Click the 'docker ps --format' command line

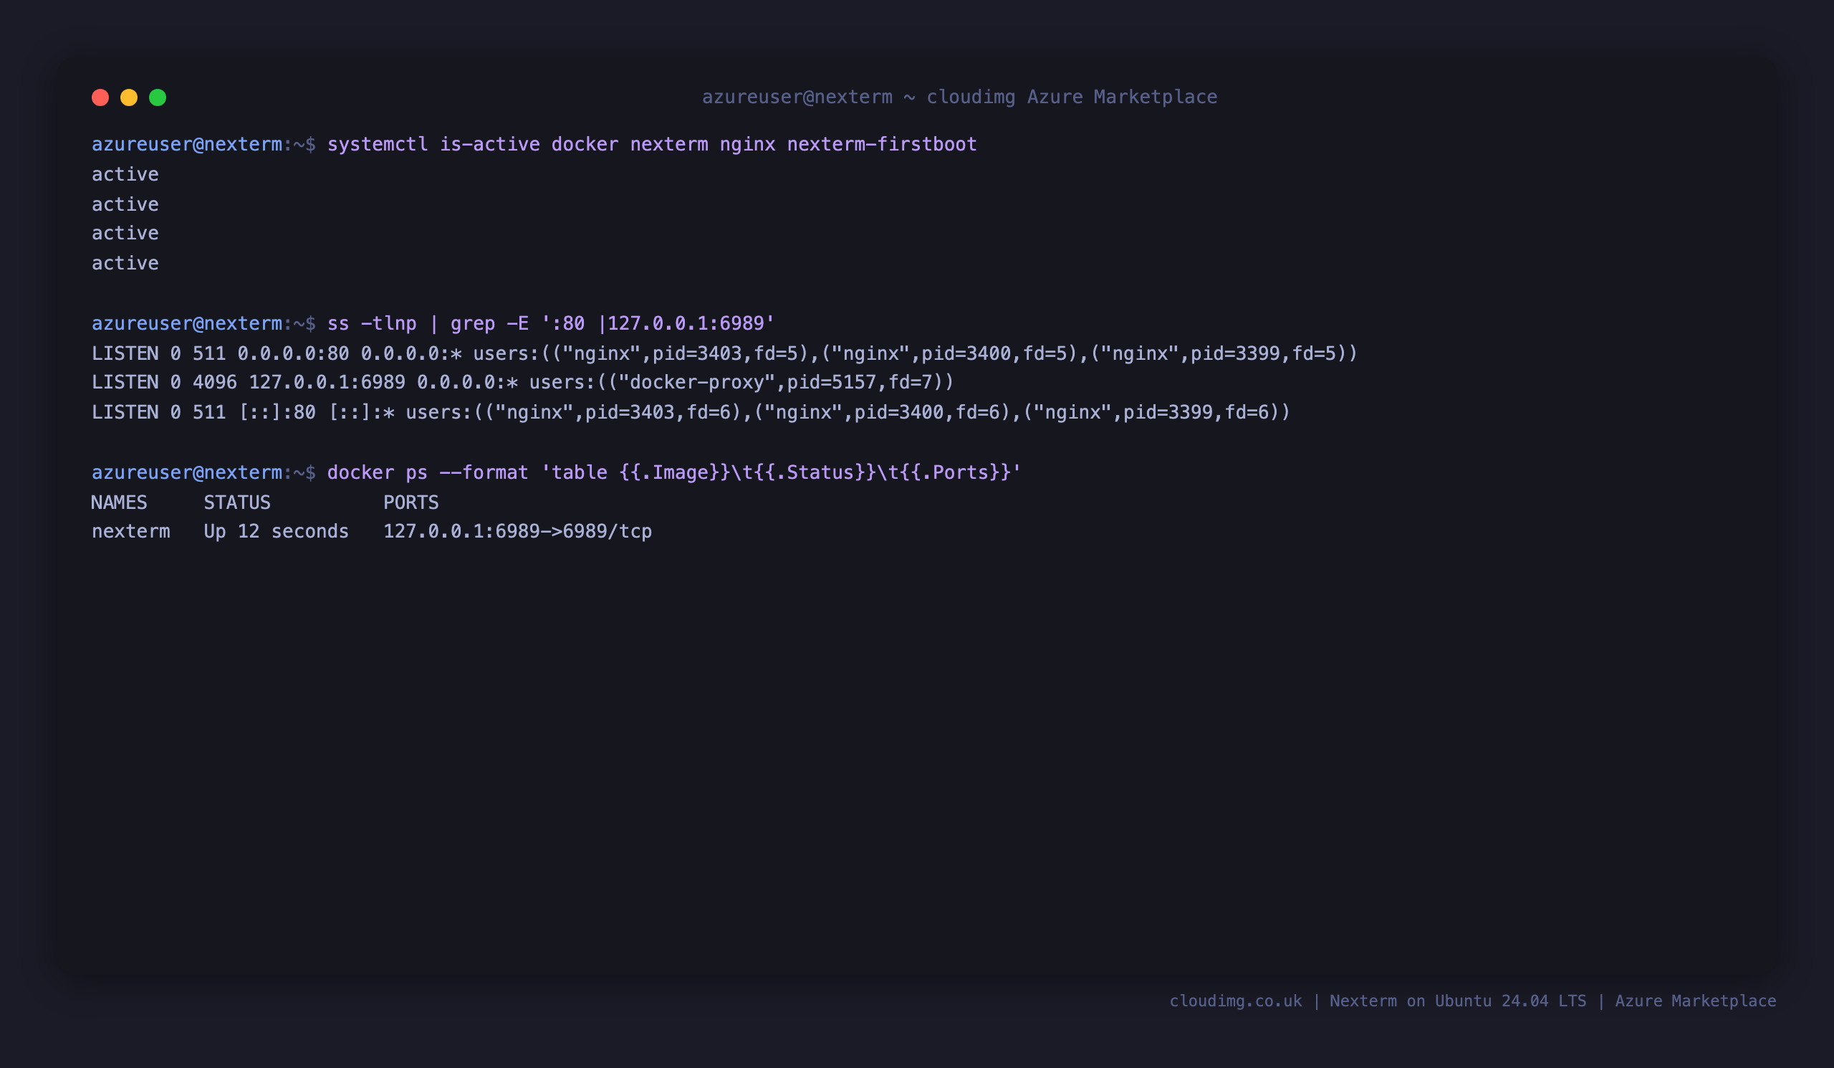675,472
